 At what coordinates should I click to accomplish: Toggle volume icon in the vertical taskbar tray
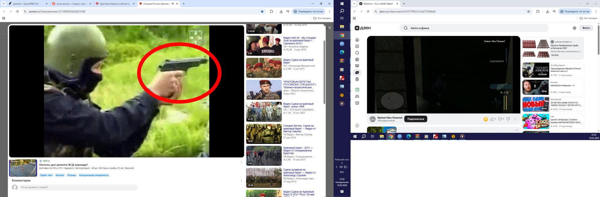coord(341,167)
